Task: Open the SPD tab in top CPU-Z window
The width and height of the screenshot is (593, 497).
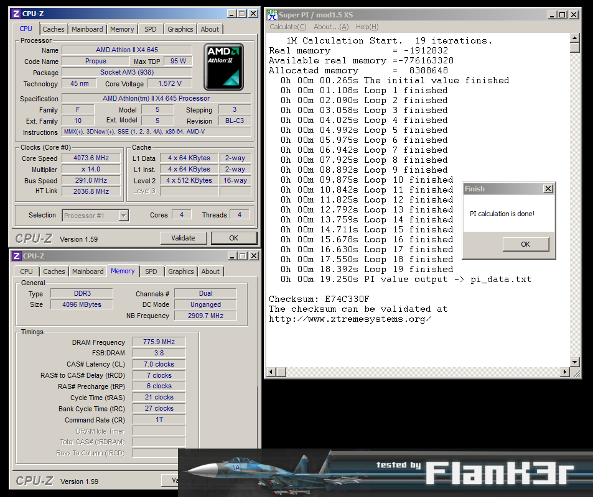Action: (151, 29)
